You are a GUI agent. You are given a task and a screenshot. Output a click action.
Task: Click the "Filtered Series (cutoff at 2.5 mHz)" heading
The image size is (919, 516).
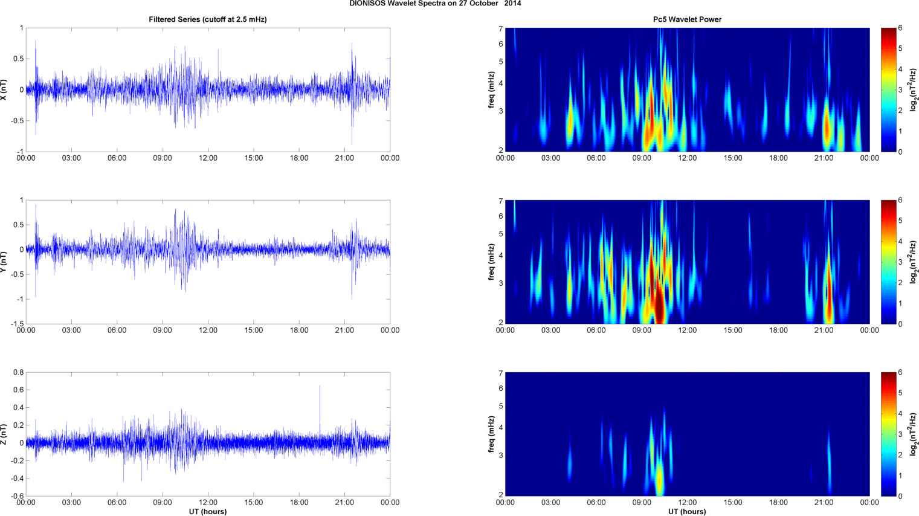coord(208,19)
